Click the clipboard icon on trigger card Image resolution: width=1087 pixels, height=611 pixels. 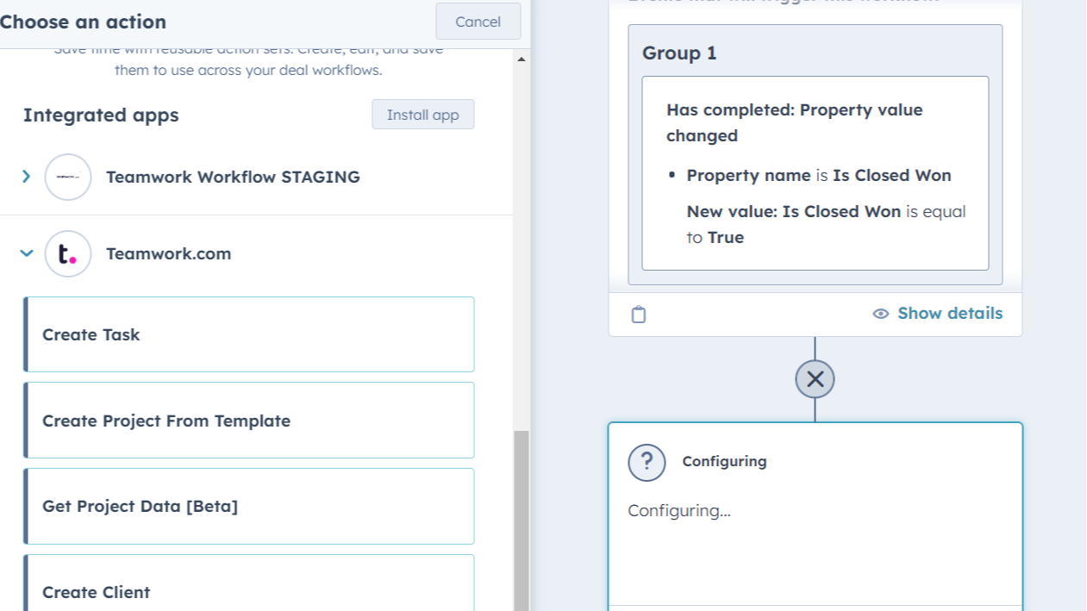[639, 315]
